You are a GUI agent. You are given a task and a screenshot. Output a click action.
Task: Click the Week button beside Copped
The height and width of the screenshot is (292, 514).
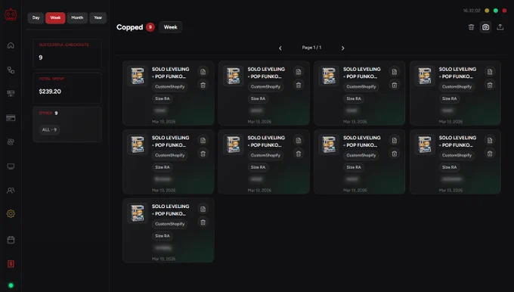point(171,27)
